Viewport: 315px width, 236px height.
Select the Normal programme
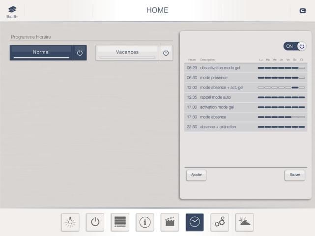(x=41, y=52)
